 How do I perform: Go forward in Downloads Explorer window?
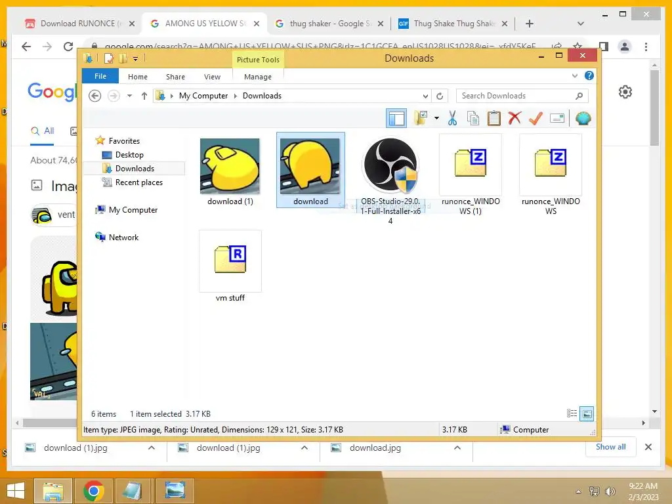(114, 96)
